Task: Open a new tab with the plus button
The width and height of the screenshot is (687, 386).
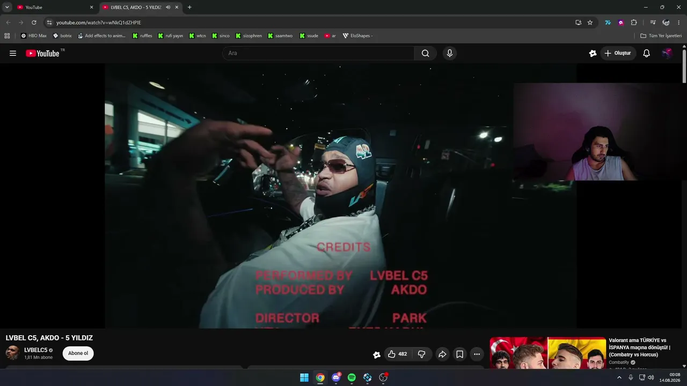Action: [x=189, y=8]
